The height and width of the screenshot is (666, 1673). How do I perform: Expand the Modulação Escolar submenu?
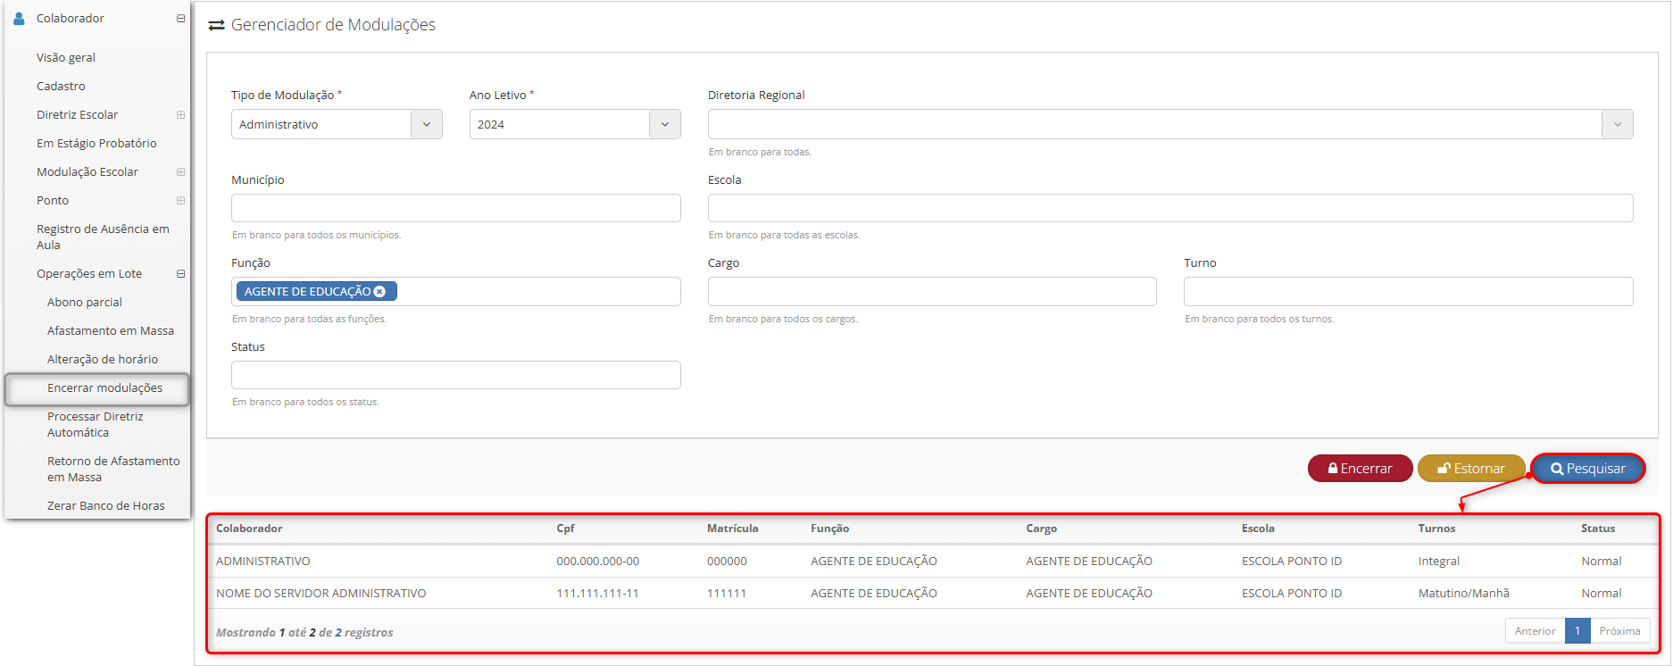point(180,172)
